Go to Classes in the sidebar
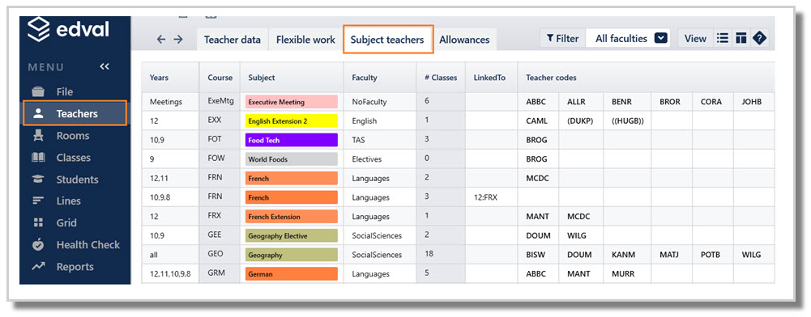Screen dimensions: 811x317 pyautogui.click(x=74, y=158)
